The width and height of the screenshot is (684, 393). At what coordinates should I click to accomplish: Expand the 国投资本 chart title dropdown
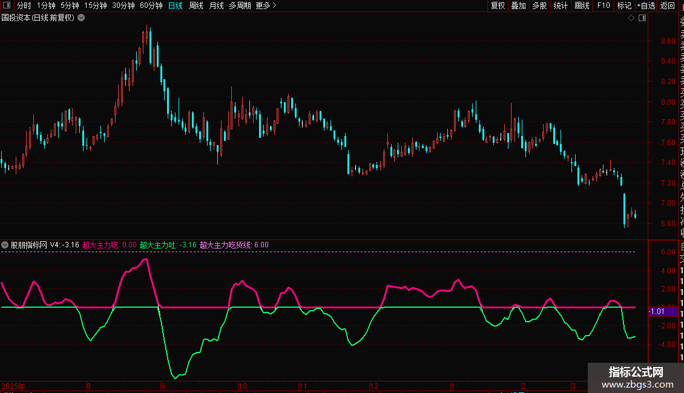pyautogui.click(x=82, y=18)
